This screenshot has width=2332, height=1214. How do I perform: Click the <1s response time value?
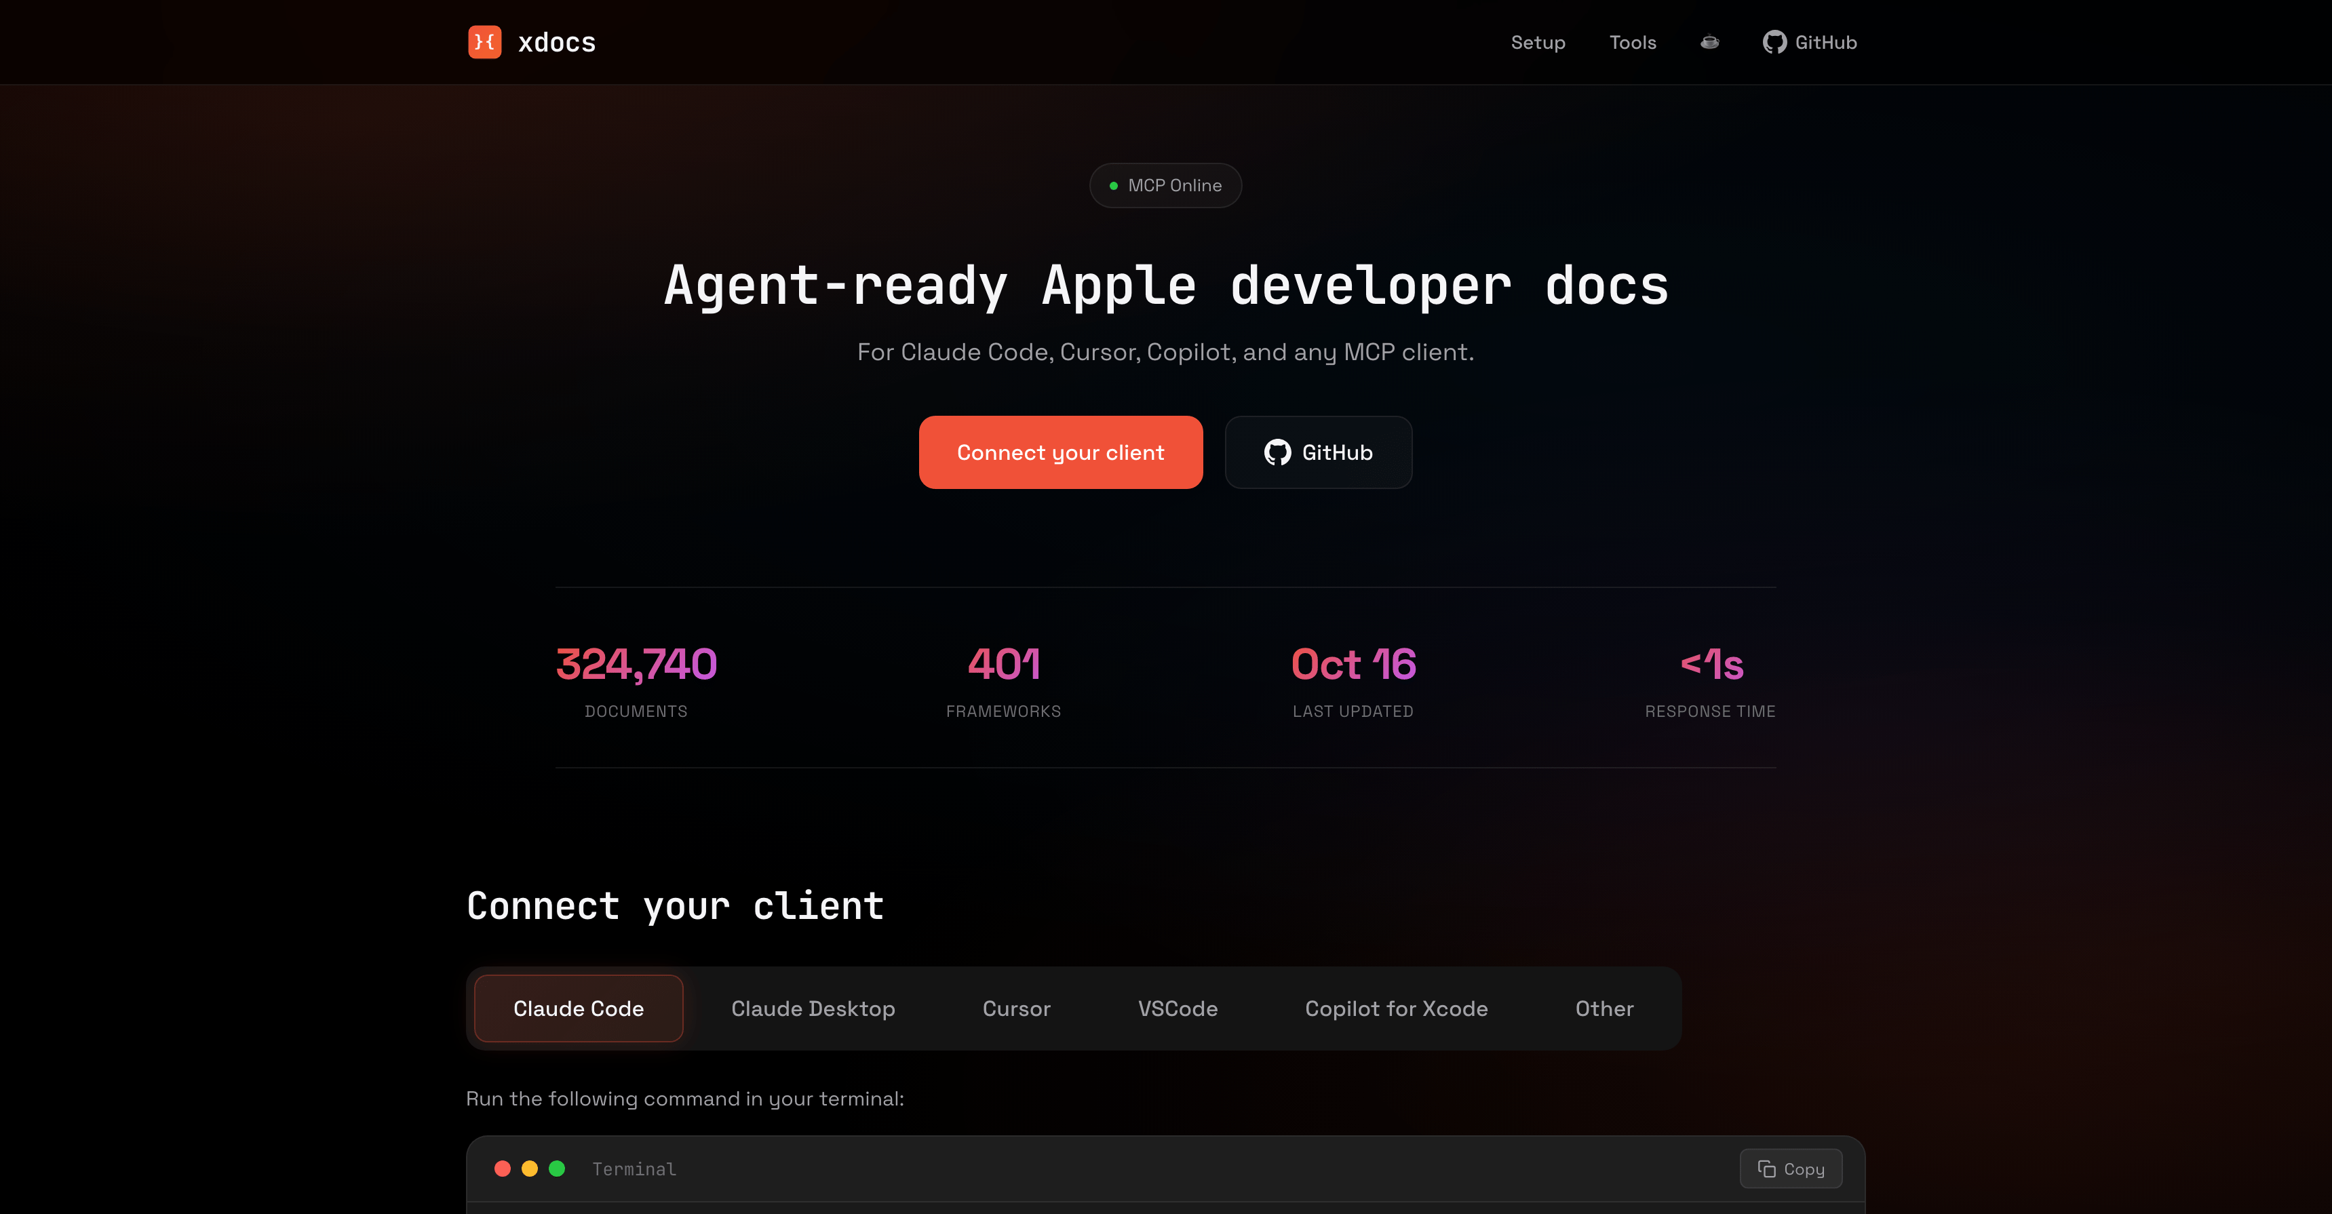coord(1711,663)
